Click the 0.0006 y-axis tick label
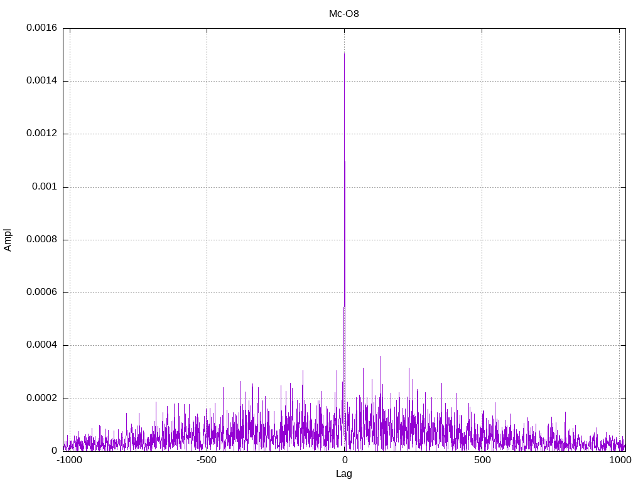643x482 pixels. pyautogui.click(x=41, y=292)
